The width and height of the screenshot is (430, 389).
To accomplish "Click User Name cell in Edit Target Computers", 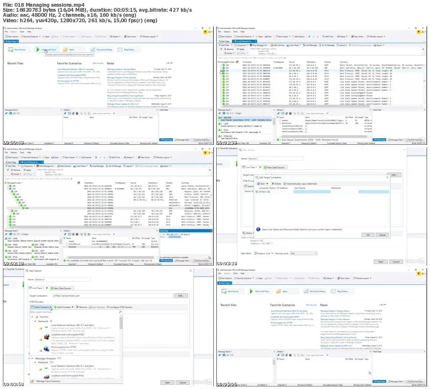I will click(312, 192).
